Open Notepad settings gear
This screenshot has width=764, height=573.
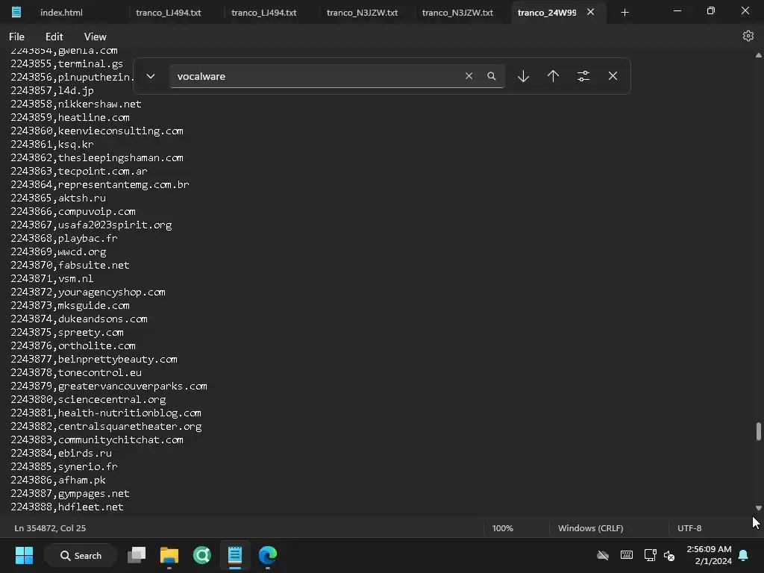pos(748,36)
